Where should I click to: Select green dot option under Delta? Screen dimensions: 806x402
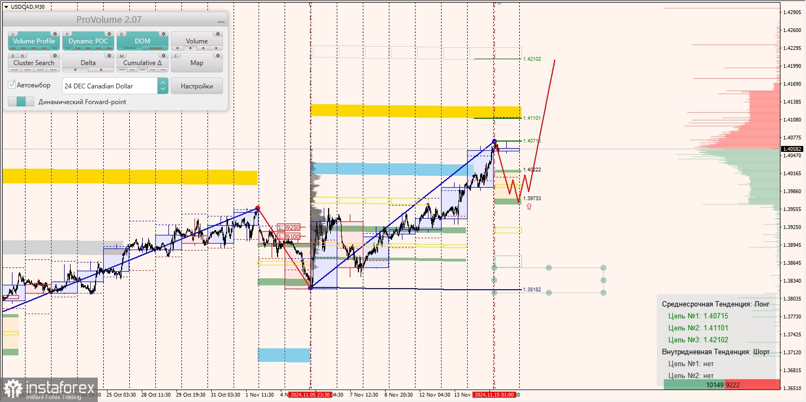pyautogui.click(x=75, y=70)
